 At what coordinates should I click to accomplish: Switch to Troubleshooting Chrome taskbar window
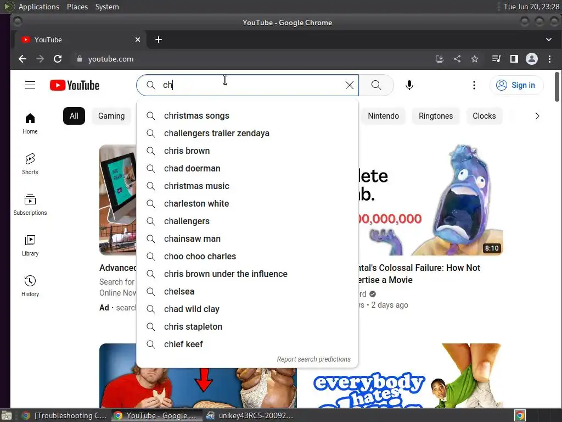click(65, 415)
